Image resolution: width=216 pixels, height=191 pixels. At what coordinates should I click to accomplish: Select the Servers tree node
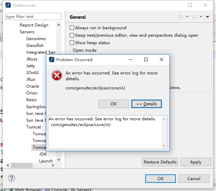27,32
